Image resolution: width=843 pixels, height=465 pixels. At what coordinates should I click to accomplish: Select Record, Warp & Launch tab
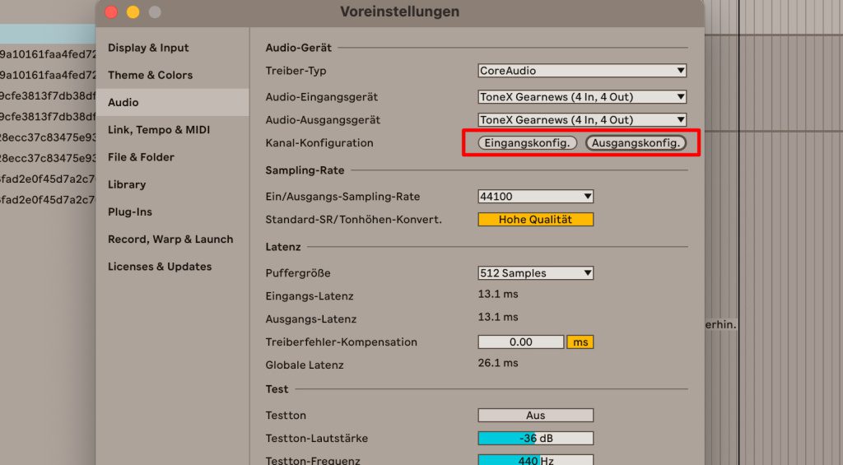click(170, 239)
